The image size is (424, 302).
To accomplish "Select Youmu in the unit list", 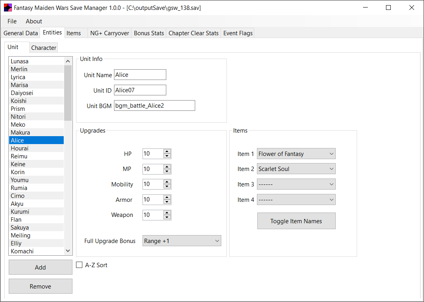I will click(36, 180).
